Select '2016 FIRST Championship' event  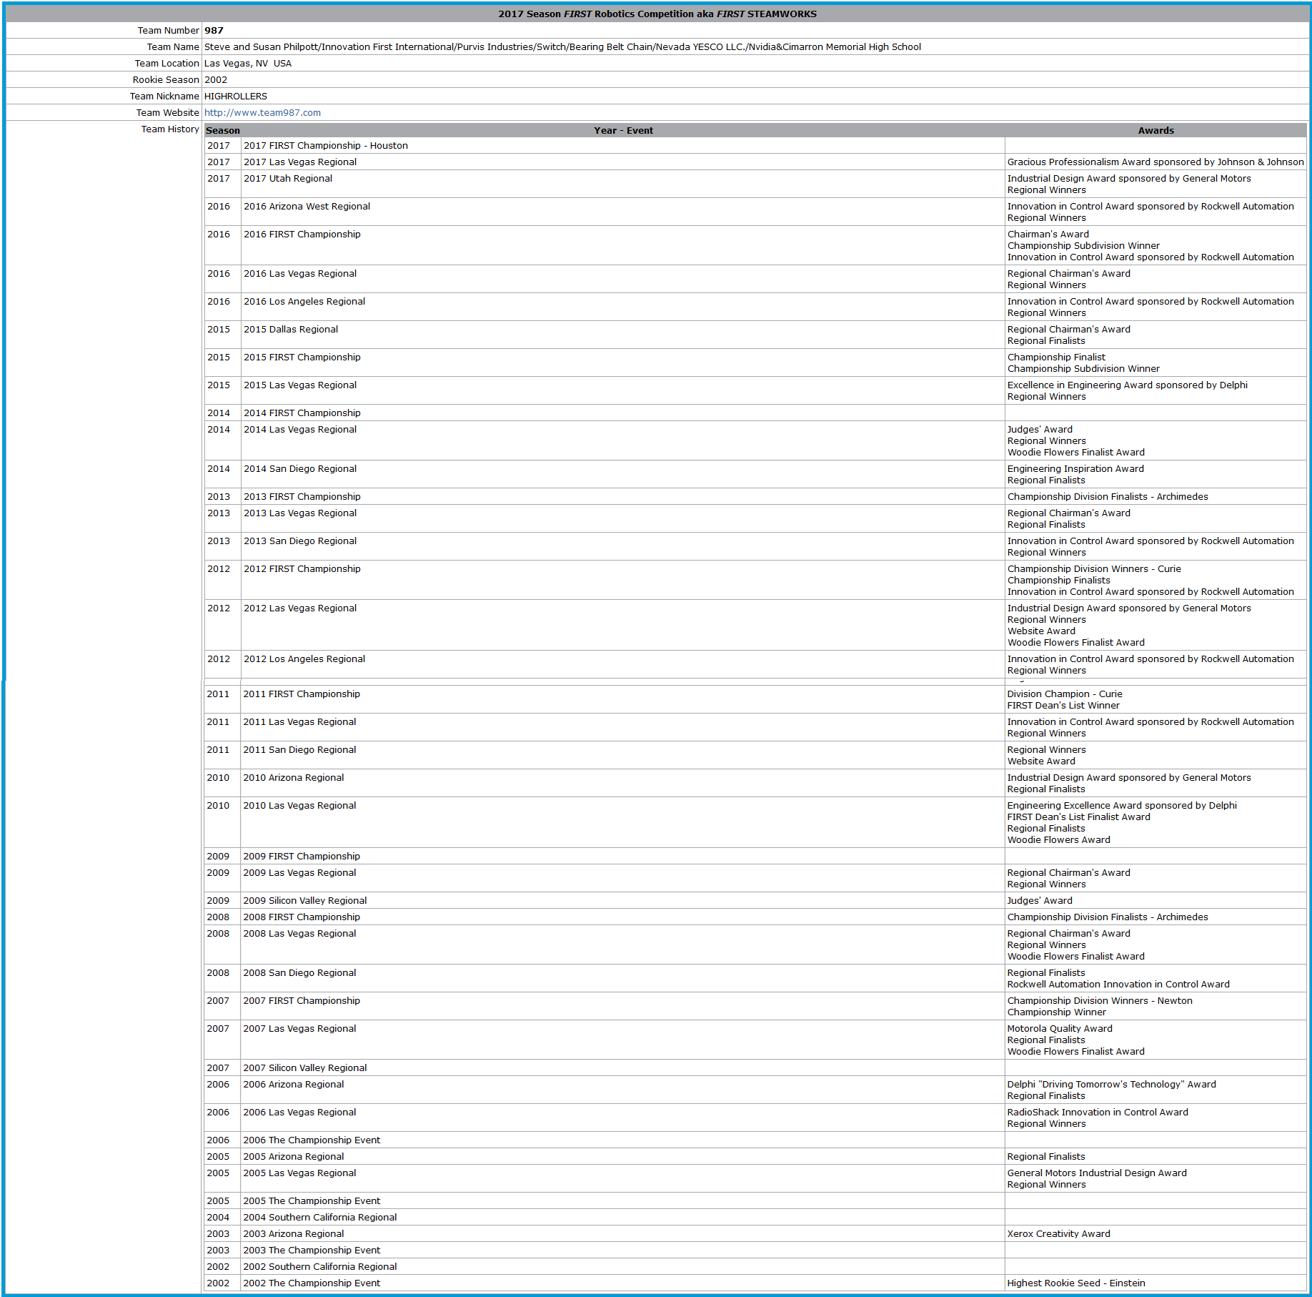tap(302, 235)
